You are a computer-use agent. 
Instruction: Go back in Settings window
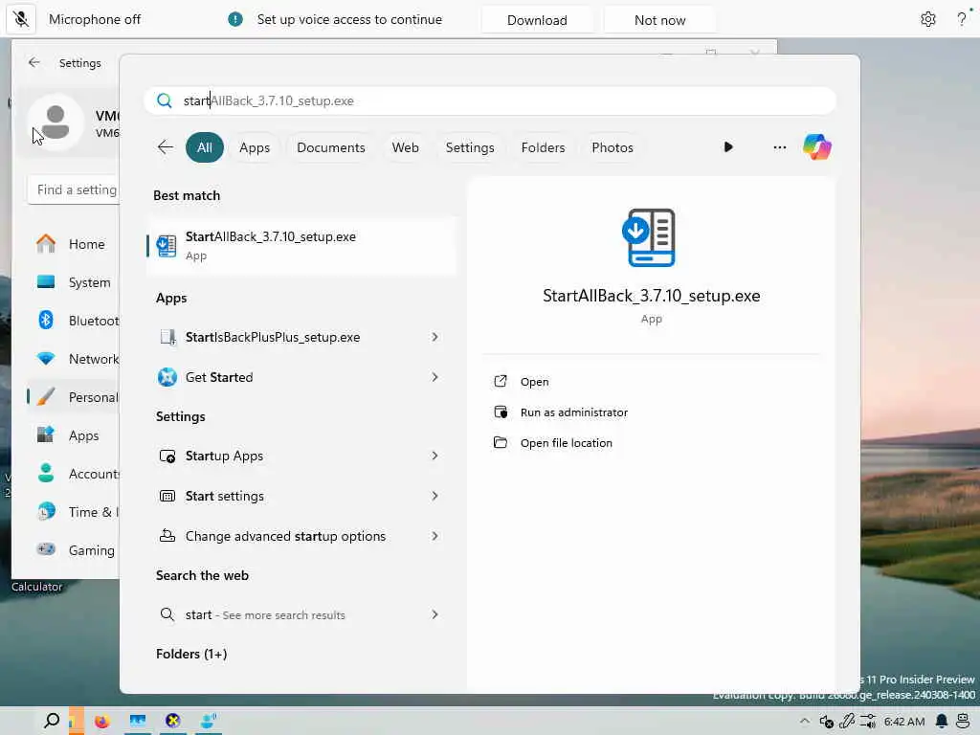tap(34, 62)
